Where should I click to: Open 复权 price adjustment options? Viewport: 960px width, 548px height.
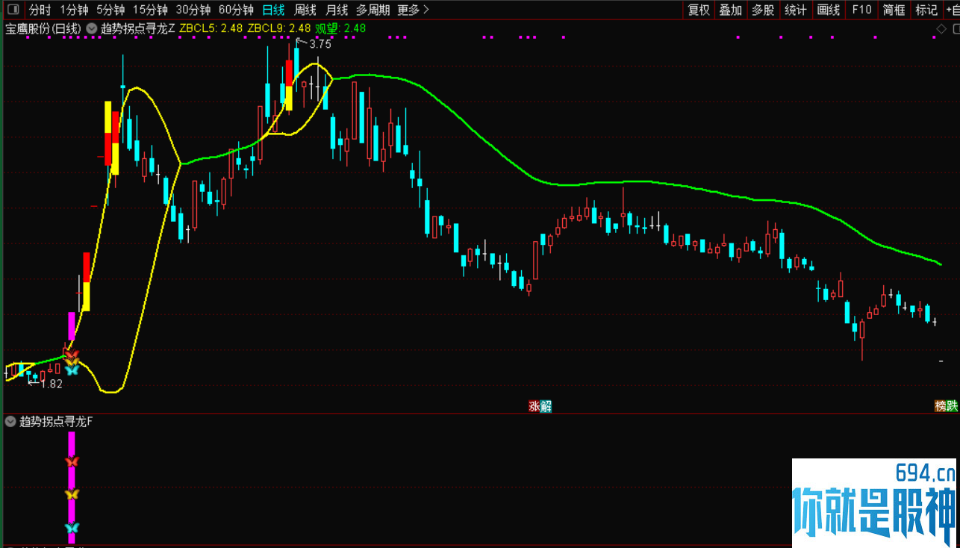coord(699,10)
